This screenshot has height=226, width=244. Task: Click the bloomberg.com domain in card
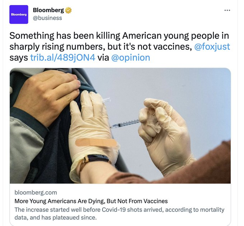36,192
